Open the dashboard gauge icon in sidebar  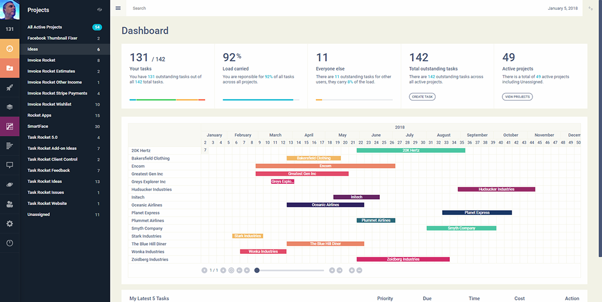coord(9,49)
